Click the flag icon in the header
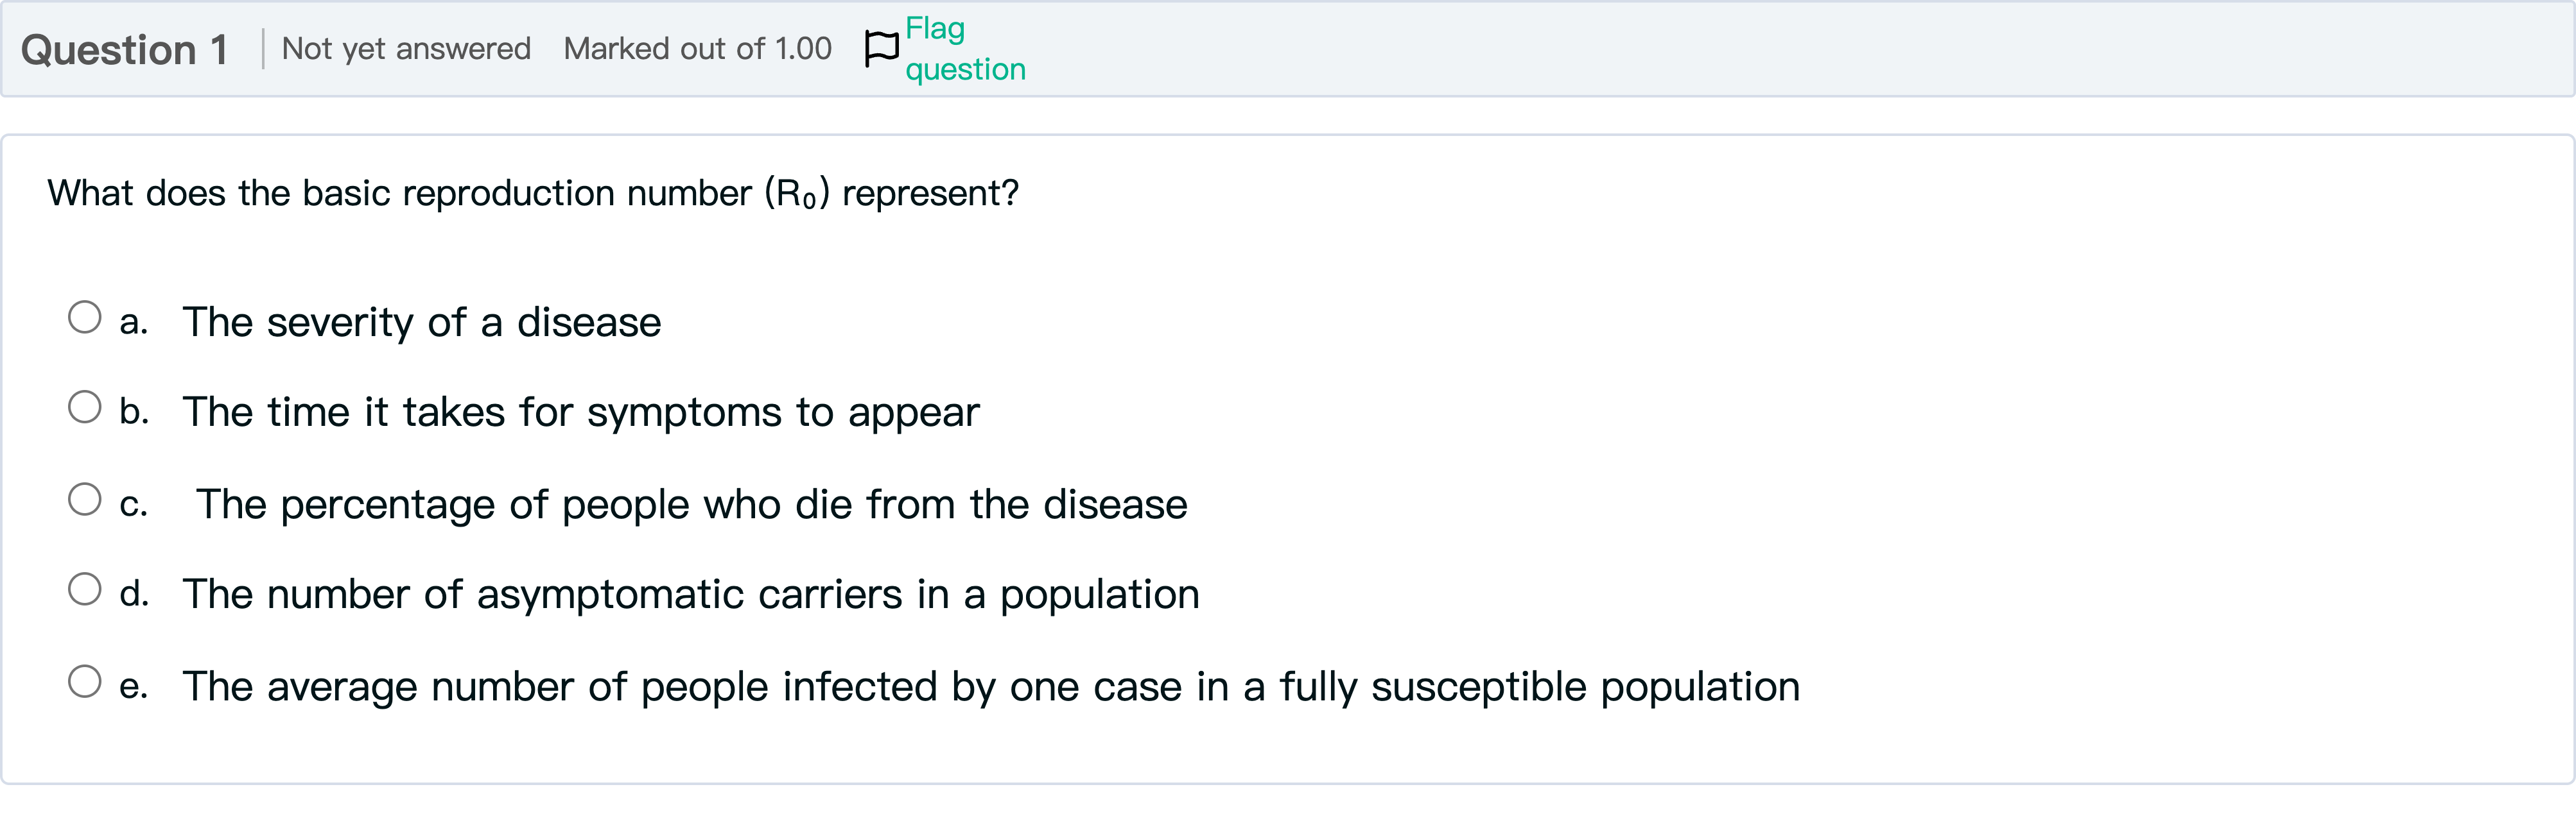 pyautogui.click(x=881, y=48)
